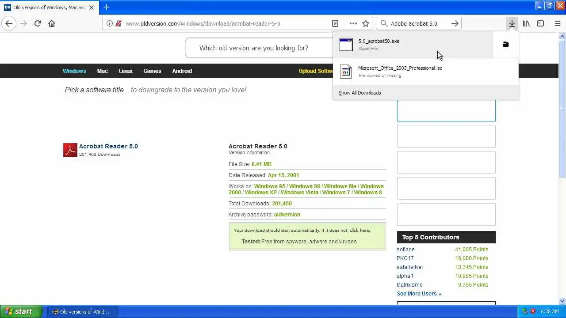
Task: Click the archive password oldversion
Action: point(287,214)
